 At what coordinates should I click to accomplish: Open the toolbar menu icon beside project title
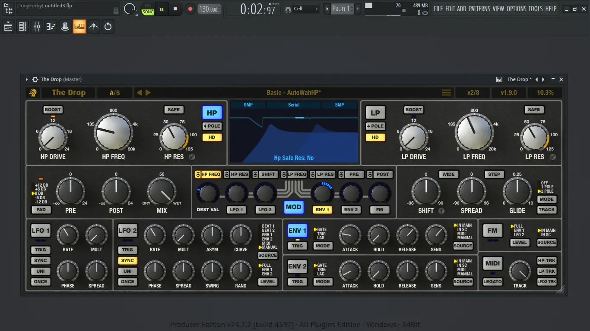[8, 9]
